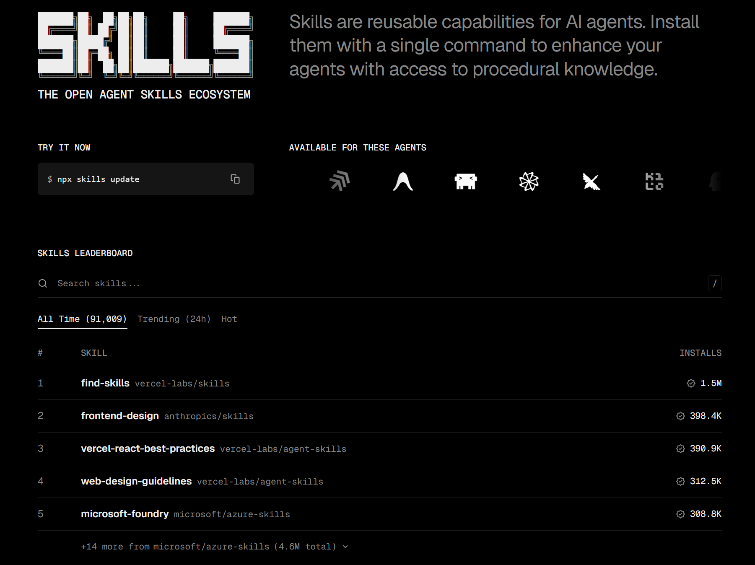Click verified badge beside 308.8K installs
This screenshot has width=755, height=565.
680,514
